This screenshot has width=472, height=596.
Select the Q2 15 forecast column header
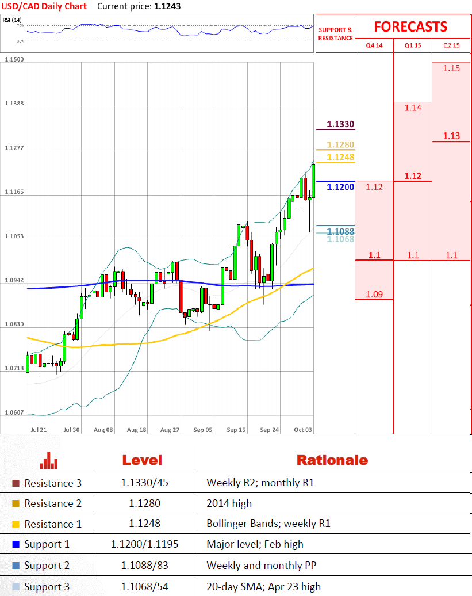coord(451,45)
